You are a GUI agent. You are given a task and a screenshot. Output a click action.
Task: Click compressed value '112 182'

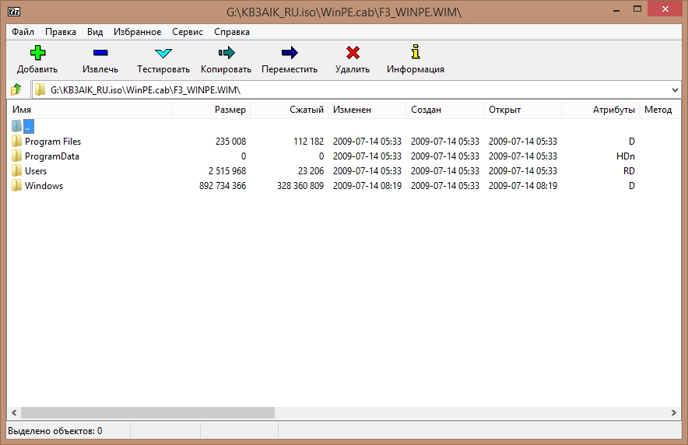(x=308, y=141)
